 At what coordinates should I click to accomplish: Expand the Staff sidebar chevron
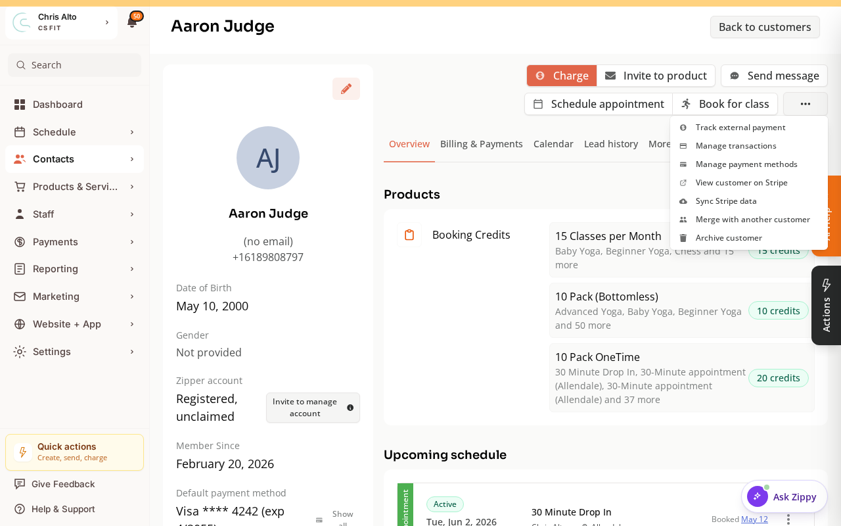(132, 214)
